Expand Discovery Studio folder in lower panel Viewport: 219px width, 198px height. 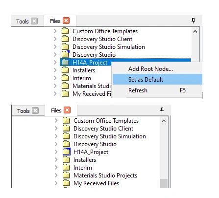56,144
